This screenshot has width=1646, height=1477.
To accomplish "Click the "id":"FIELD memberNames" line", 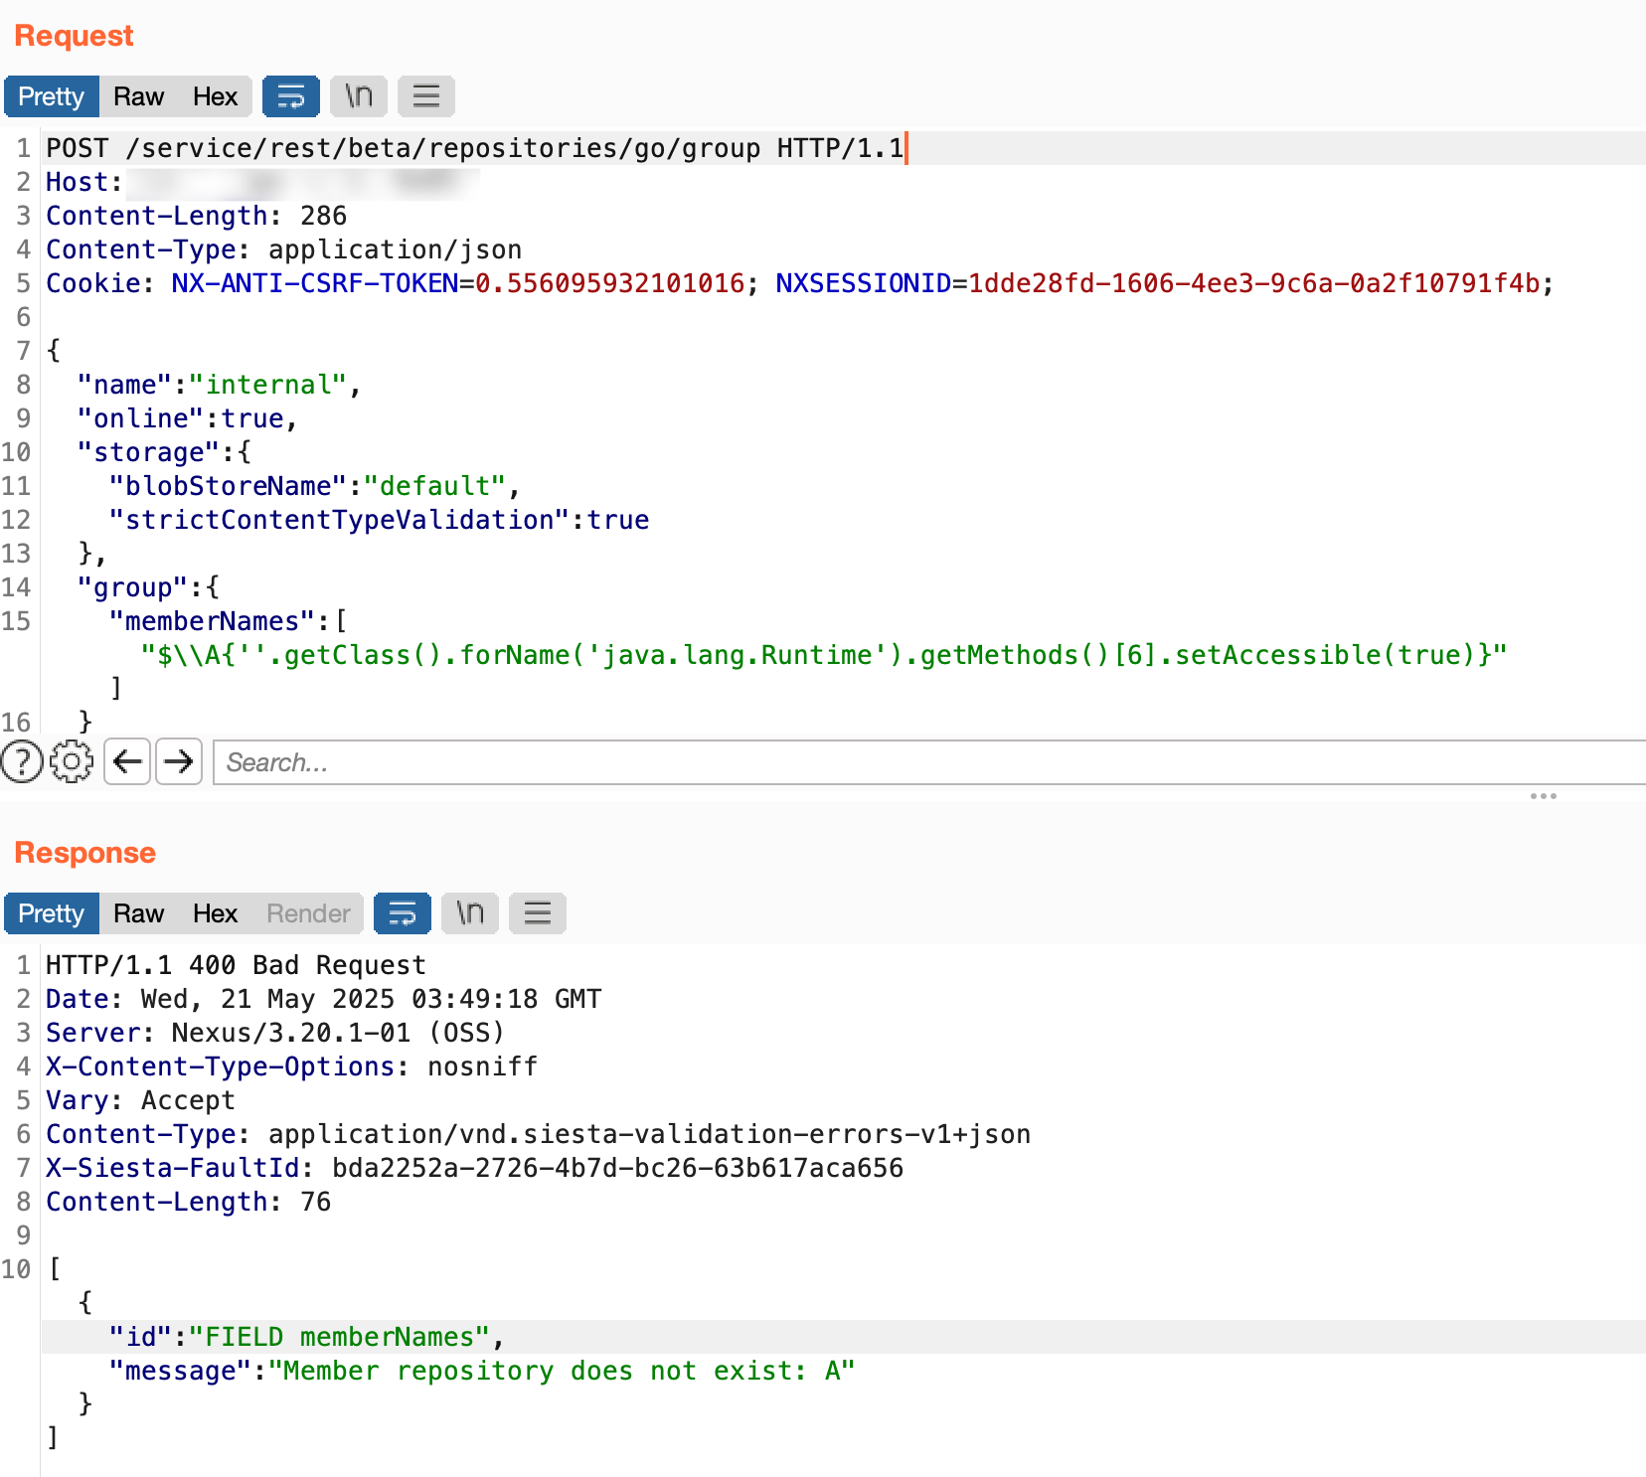I will (306, 1337).
